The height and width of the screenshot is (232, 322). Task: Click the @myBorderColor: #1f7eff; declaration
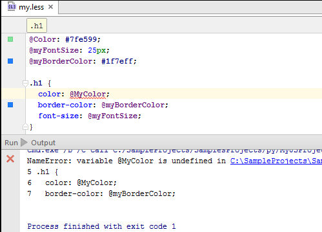pyautogui.click(x=83, y=61)
